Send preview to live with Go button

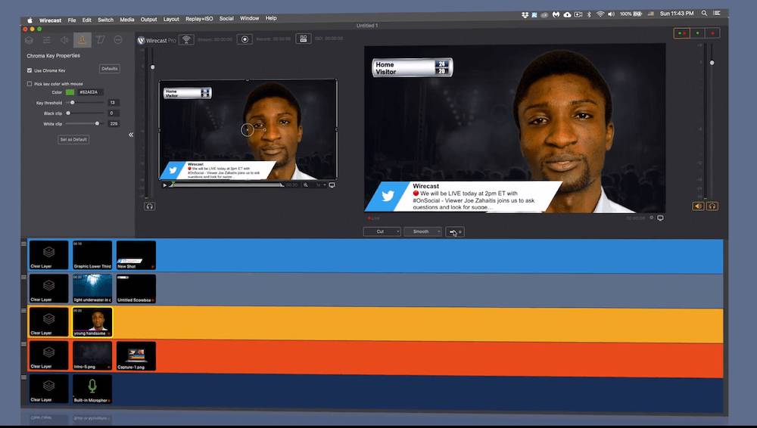(455, 232)
